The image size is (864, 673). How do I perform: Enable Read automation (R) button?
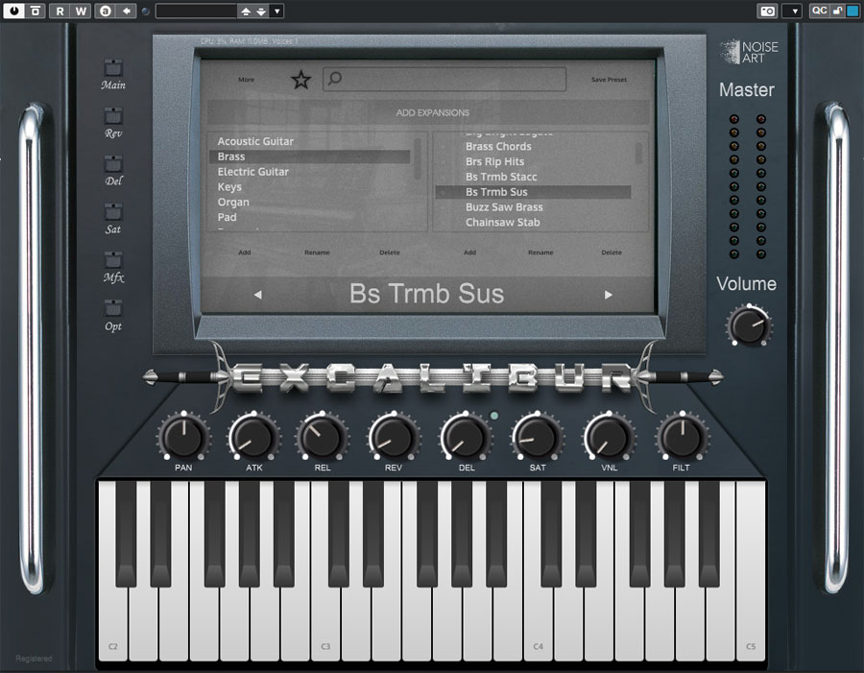pyautogui.click(x=60, y=11)
